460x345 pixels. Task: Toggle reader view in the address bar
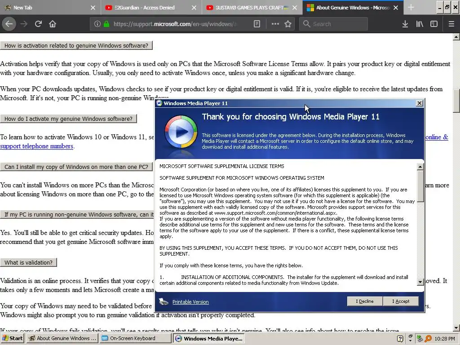click(x=257, y=24)
